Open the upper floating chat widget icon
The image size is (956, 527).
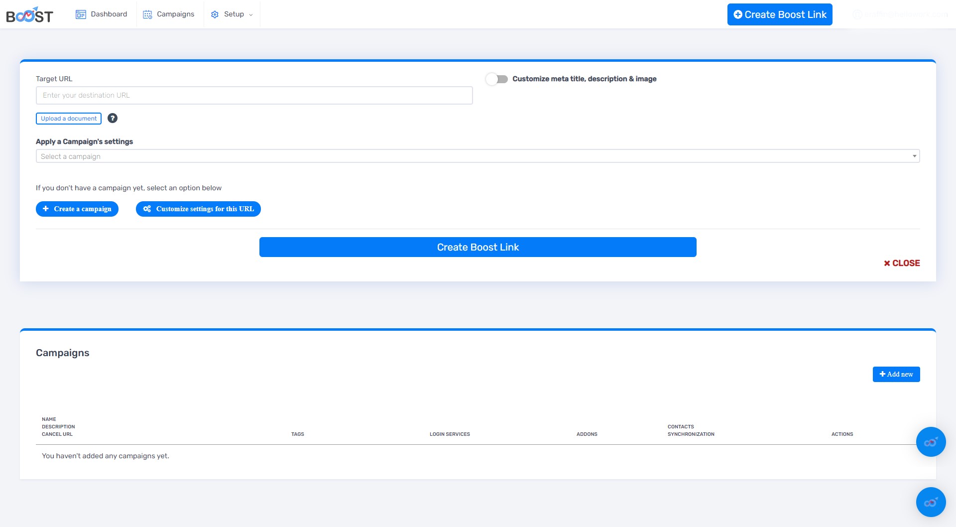tap(931, 442)
